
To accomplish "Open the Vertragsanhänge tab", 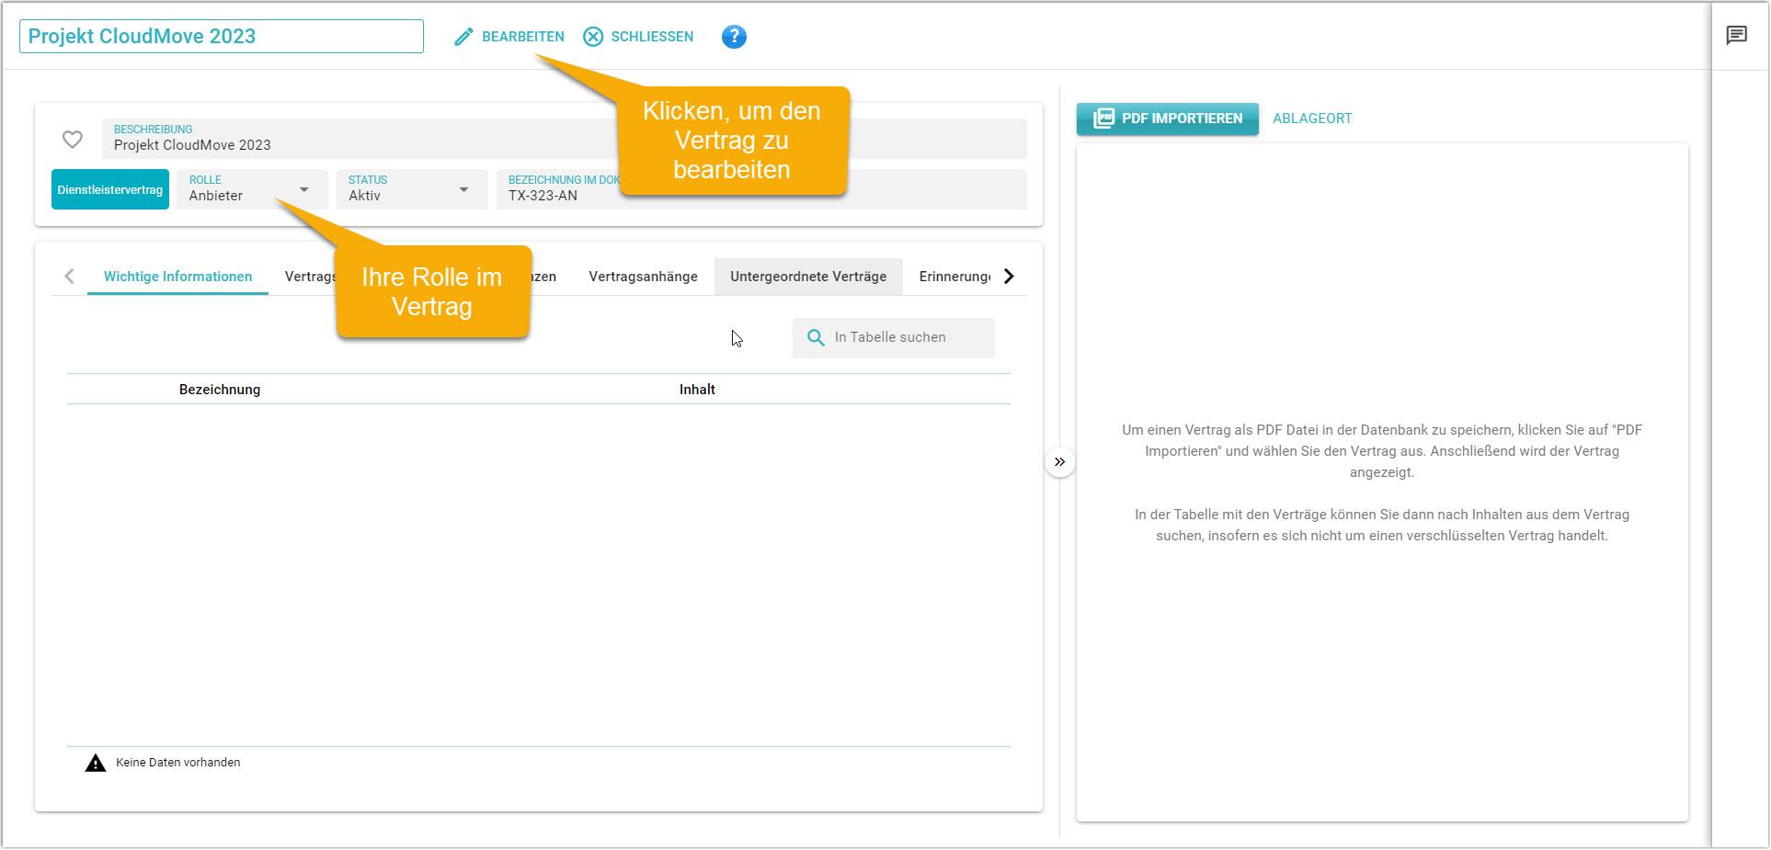I will click(x=643, y=277).
